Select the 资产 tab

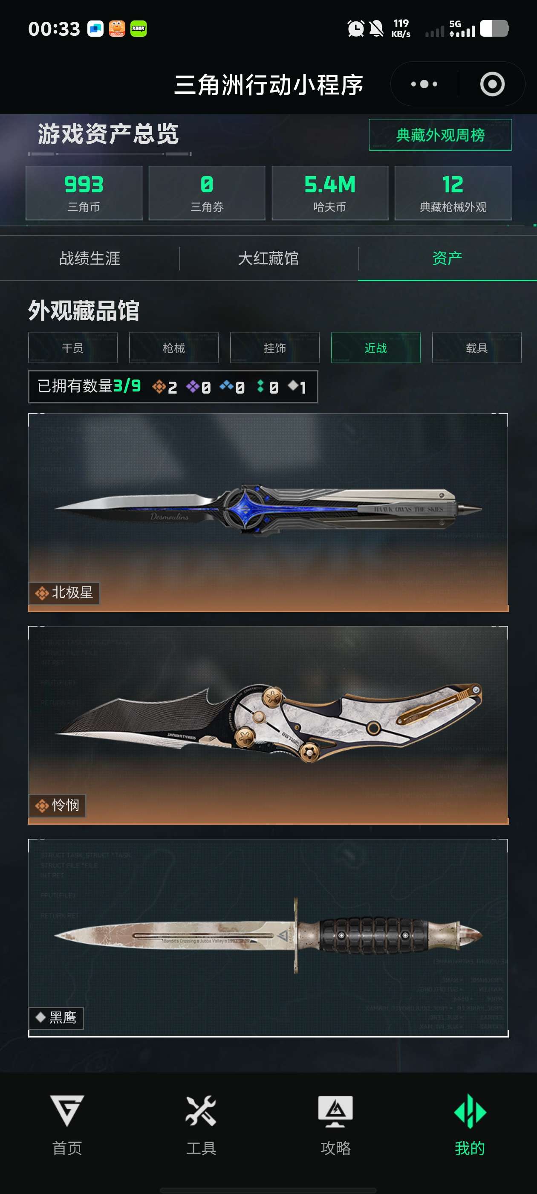[447, 258]
